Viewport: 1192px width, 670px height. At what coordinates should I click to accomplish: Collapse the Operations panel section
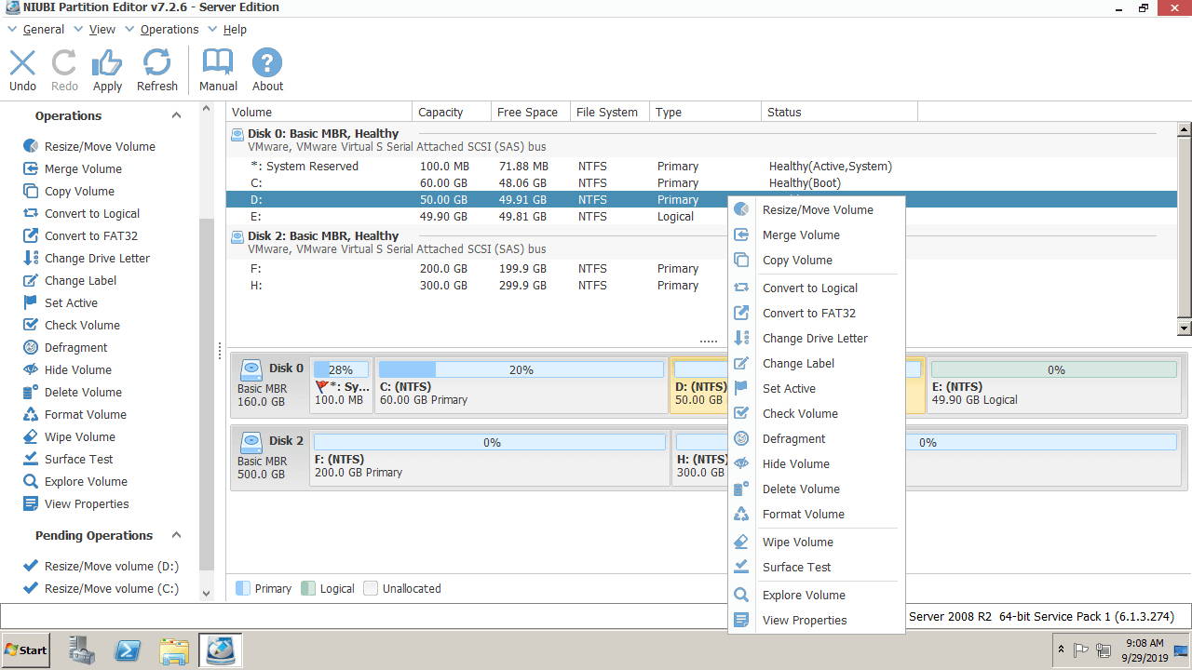click(176, 115)
